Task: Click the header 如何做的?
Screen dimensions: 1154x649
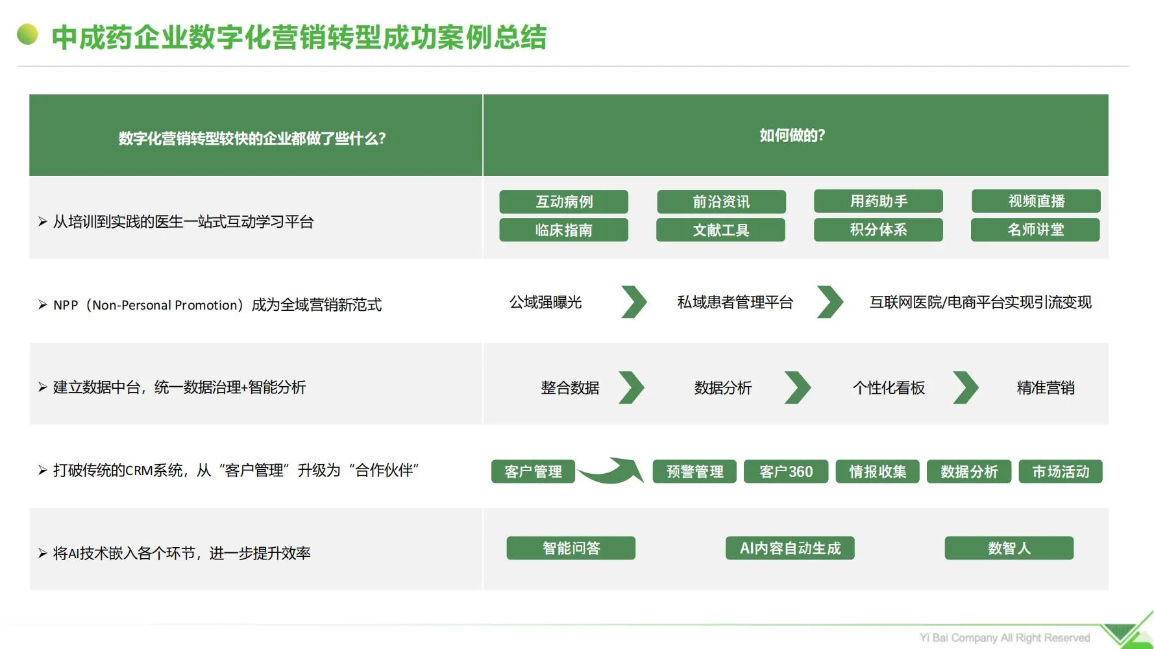Action: click(x=792, y=135)
